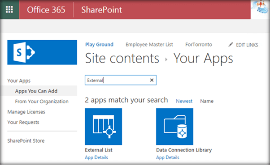
Task: Click the External List app title
Action: [x=99, y=150]
